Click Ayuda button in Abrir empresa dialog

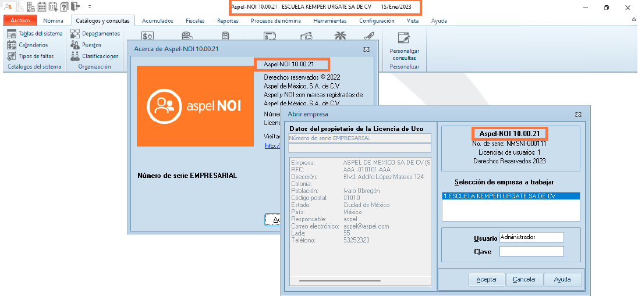(562, 280)
